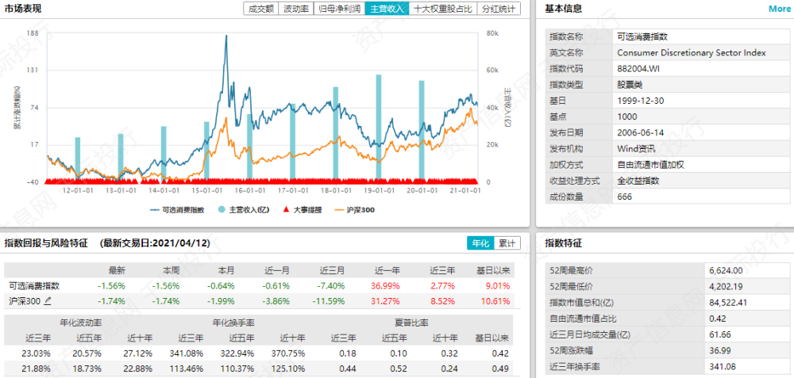This screenshot has height=378, width=794.
Task: Open the 归母净利润 chart tab
Action: (339, 9)
